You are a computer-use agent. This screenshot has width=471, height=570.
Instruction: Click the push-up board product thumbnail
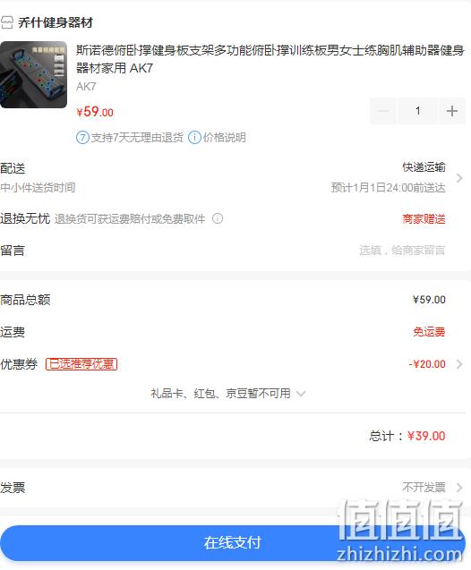pyautogui.click(x=33, y=74)
